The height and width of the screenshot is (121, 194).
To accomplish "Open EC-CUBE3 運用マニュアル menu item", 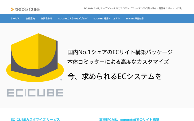I will tap(107, 18).
